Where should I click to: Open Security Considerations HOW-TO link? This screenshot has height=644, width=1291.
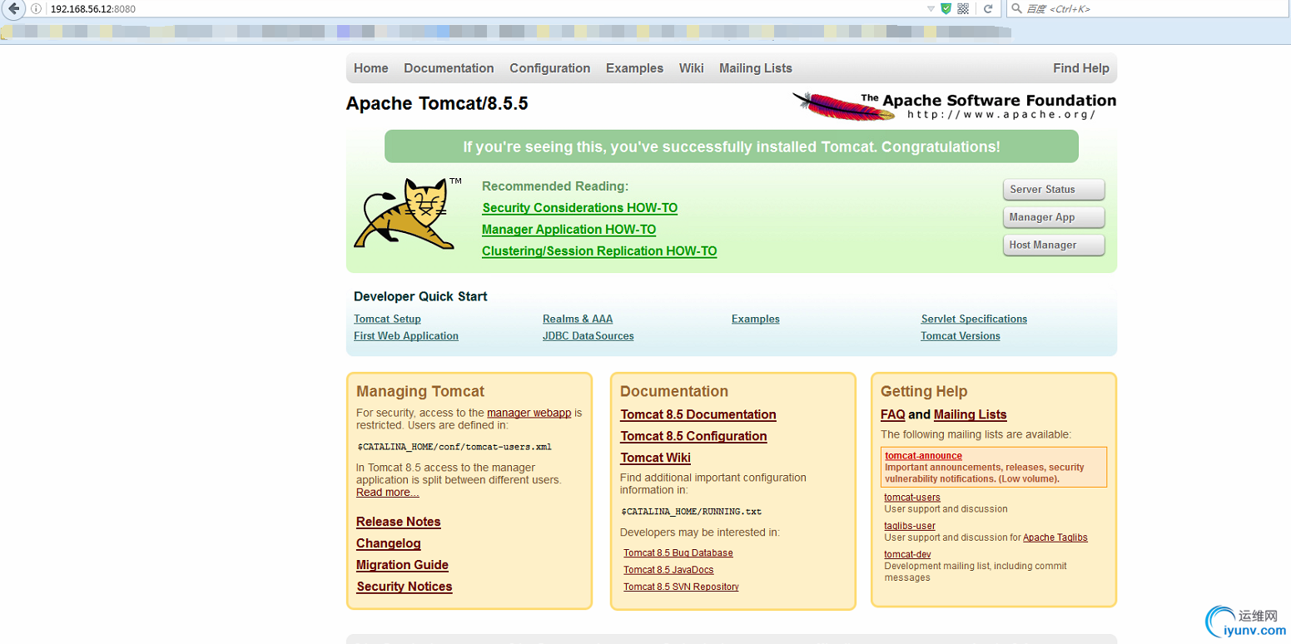tap(580, 208)
